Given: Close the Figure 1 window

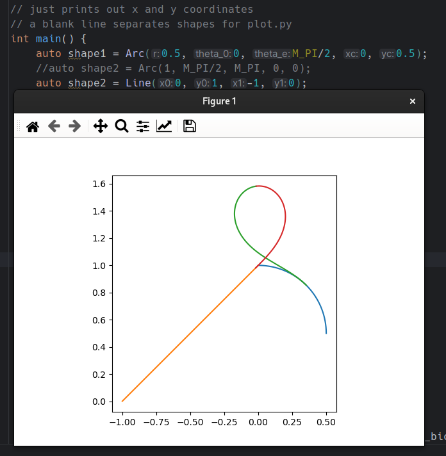Looking at the screenshot, I should pos(413,101).
